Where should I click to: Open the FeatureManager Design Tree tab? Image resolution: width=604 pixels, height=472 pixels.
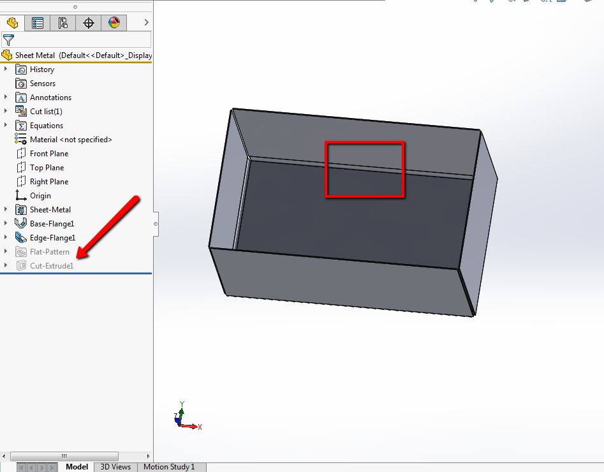click(x=12, y=23)
